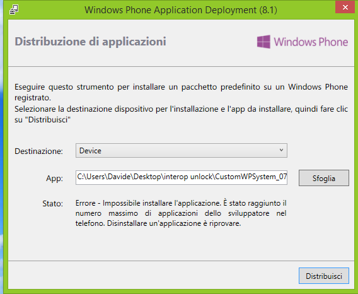Click the Distribuisci deploy button
The image size is (358, 294).
[324, 276]
